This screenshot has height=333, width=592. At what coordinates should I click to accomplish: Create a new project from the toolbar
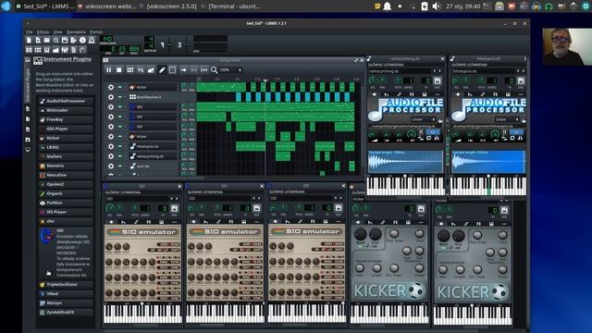click(x=29, y=41)
